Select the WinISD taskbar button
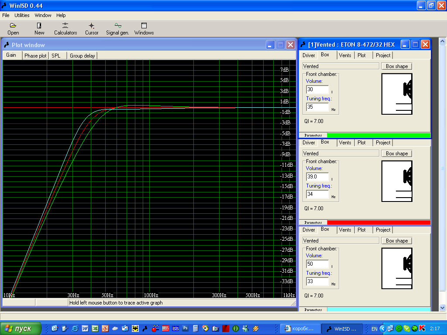447x335 pixels. (x=342, y=328)
